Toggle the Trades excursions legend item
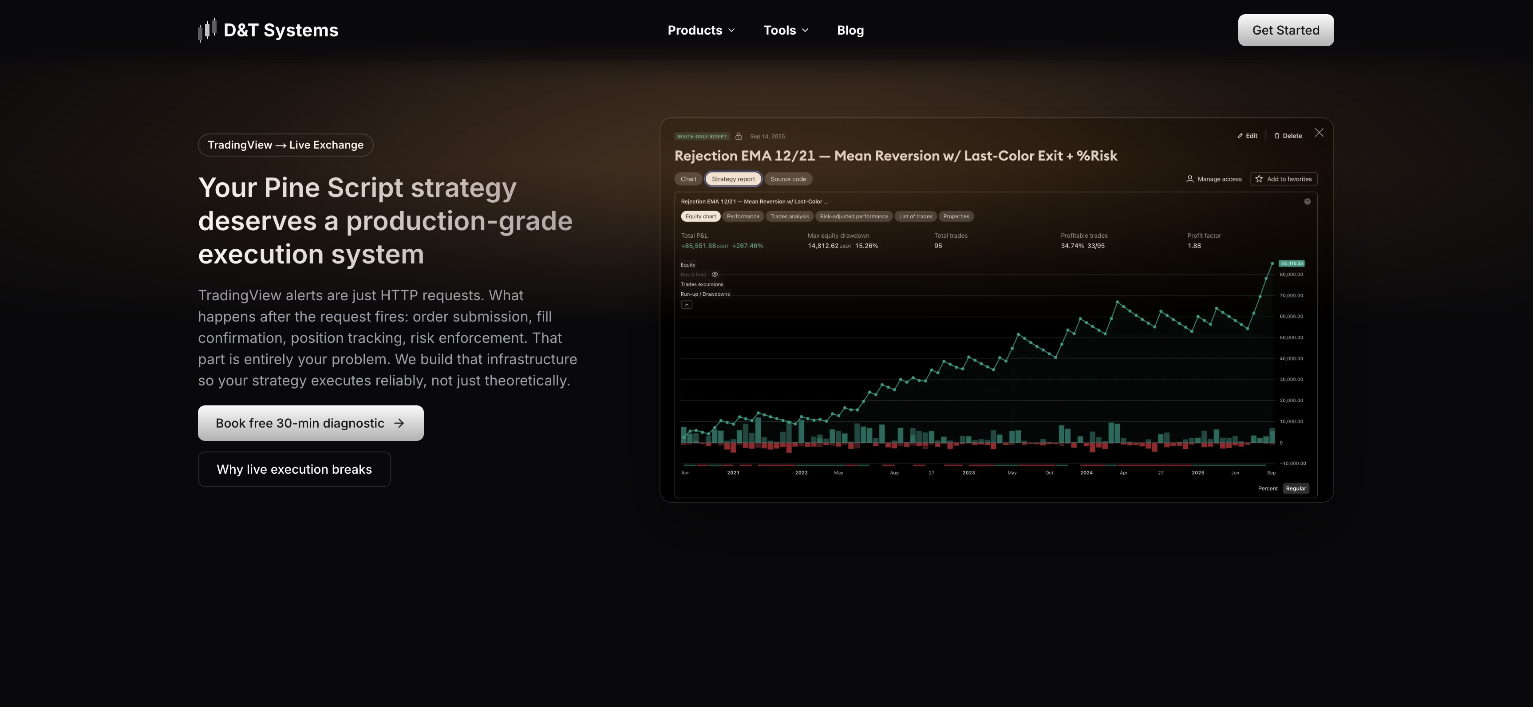Image resolution: width=1533 pixels, height=707 pixels. 702,284
